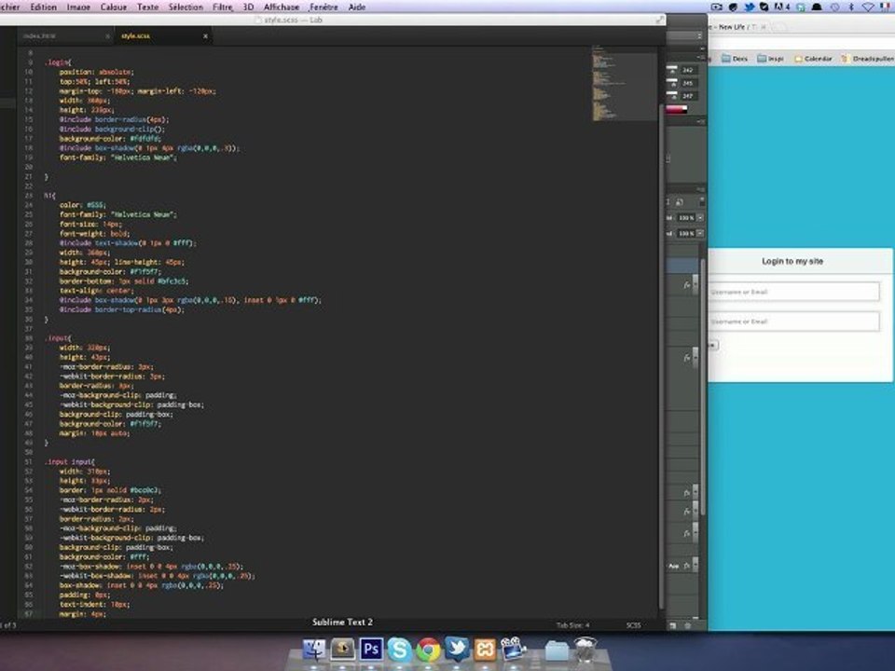Screen dimensions: 895x671
Task: Open XAMPP from the dock
Action: point(485,650)
